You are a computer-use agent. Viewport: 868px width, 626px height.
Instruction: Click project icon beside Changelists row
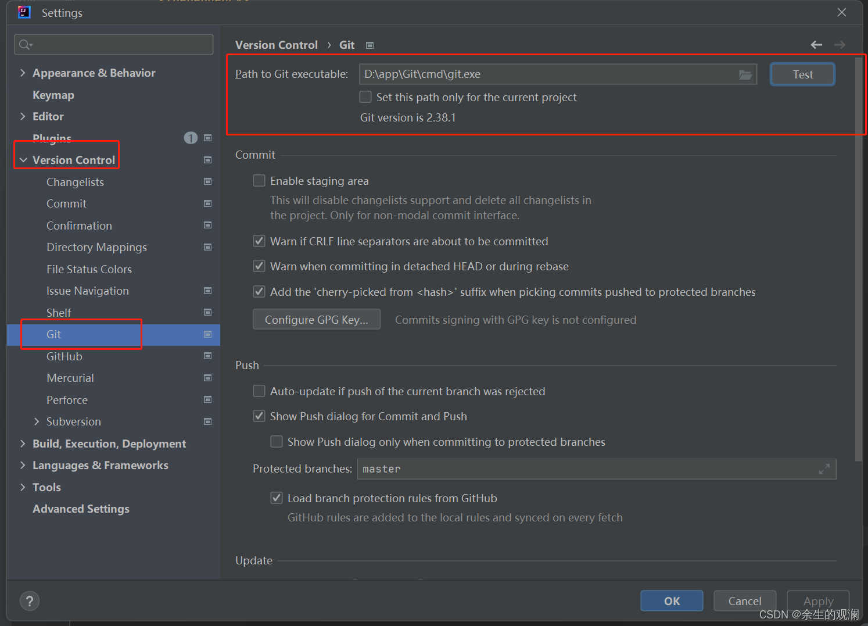tap(207, 181)
